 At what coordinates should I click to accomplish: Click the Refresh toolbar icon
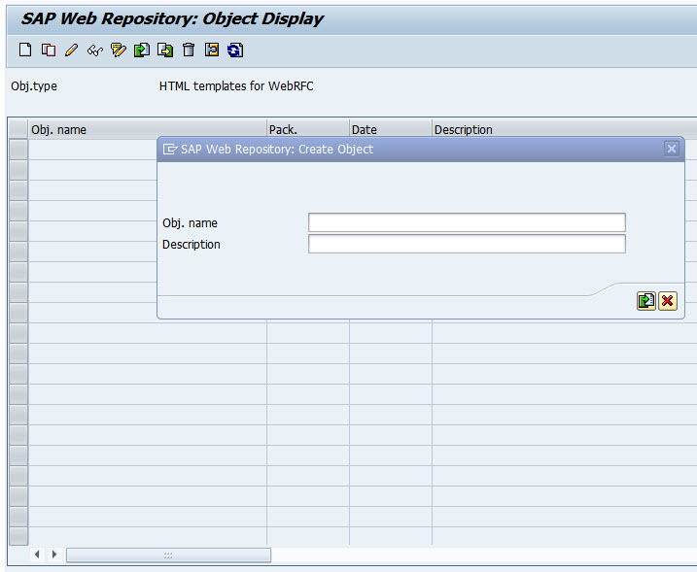[x=235, y=50]
